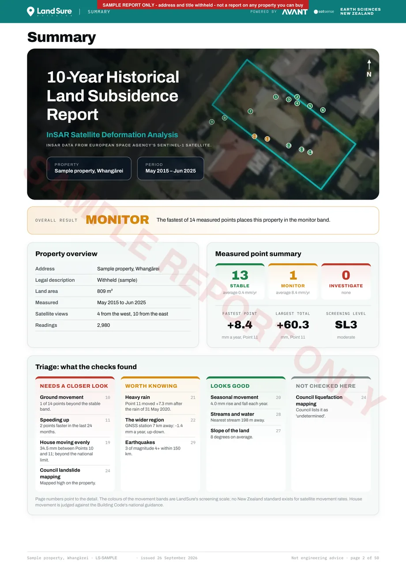Click the 0 Investigate summary card
The height and width of the screenshot is (575, 406).
pos(346,281)
